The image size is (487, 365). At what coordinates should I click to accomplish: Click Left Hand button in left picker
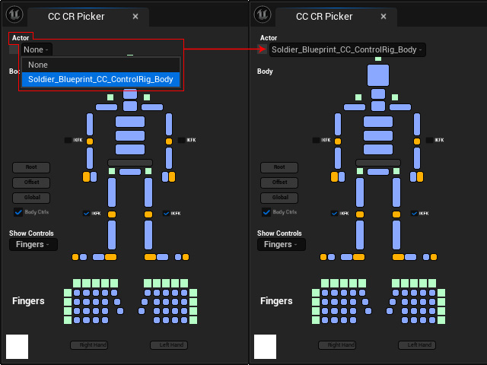(x=169, y=344)
